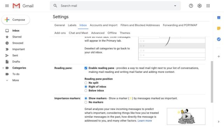Click the Compose button

(x=15, y=20)
